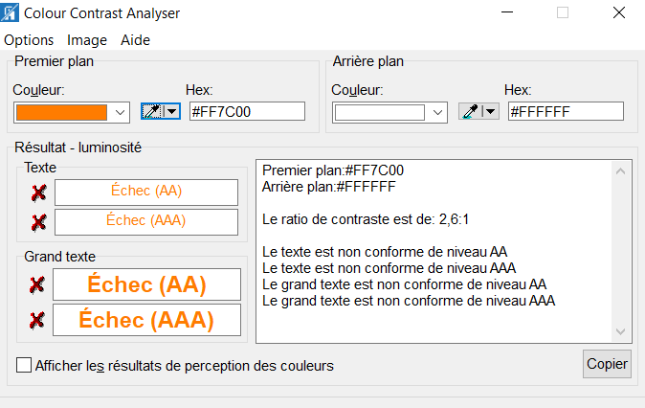Viewport: 645px width, 408px height.
Task: Click fail icon next to large Échec (AA)
Action: (x=36, y=284)
